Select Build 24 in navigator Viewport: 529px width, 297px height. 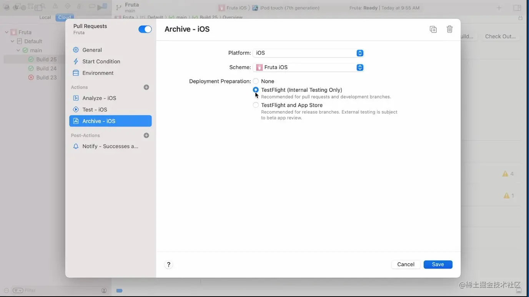pos(46,68)
